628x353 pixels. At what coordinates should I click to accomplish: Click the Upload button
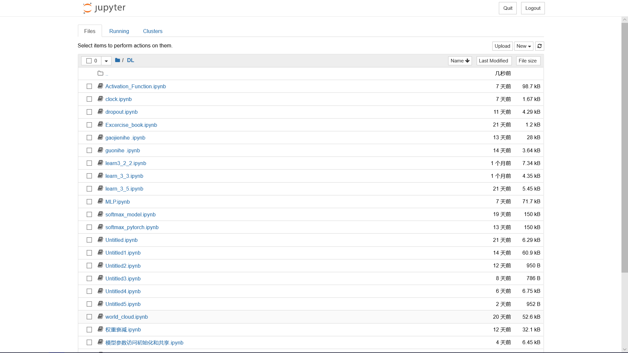502,46
